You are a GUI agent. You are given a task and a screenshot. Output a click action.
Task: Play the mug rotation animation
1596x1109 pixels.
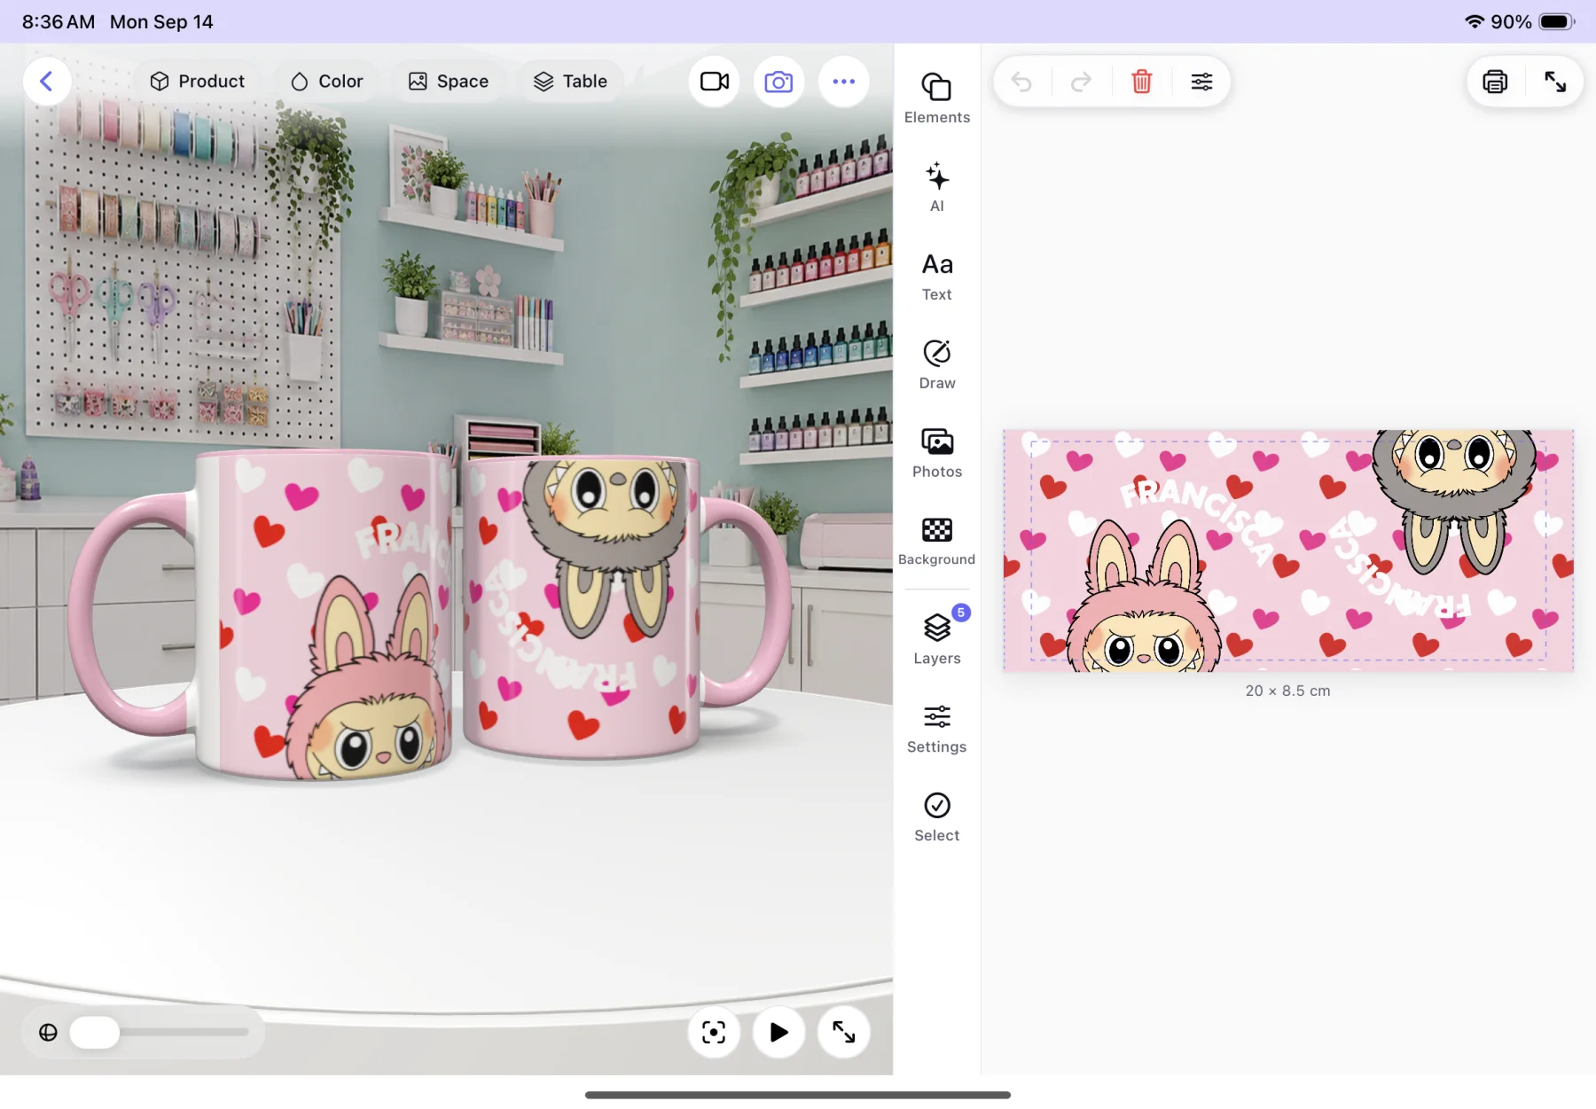coord(778,1032)
